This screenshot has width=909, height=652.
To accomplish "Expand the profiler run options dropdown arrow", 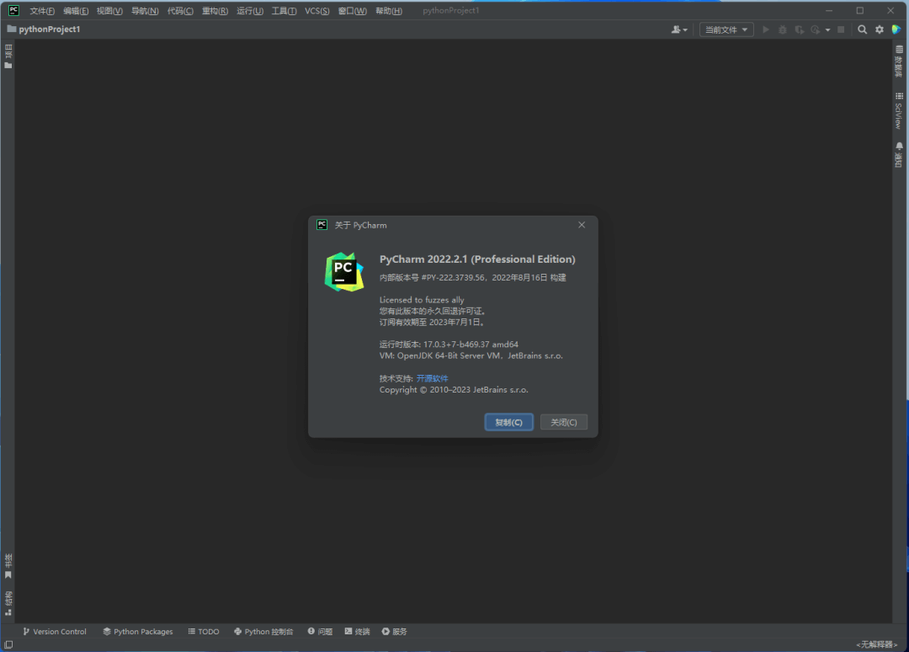I will [827, 30].
